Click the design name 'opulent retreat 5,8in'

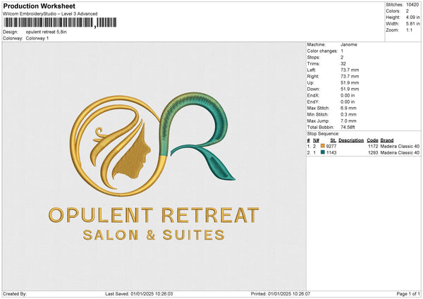pyautogui.click(x=46, y=32)
